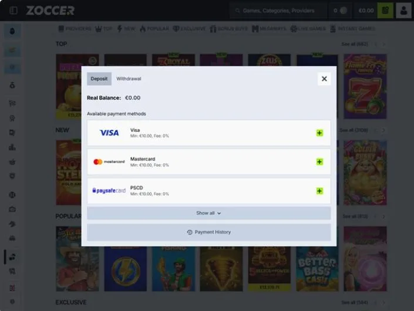Open the Popular category
Image resolution: width=414 pixels, height=311 pixels.
[154, 29]
